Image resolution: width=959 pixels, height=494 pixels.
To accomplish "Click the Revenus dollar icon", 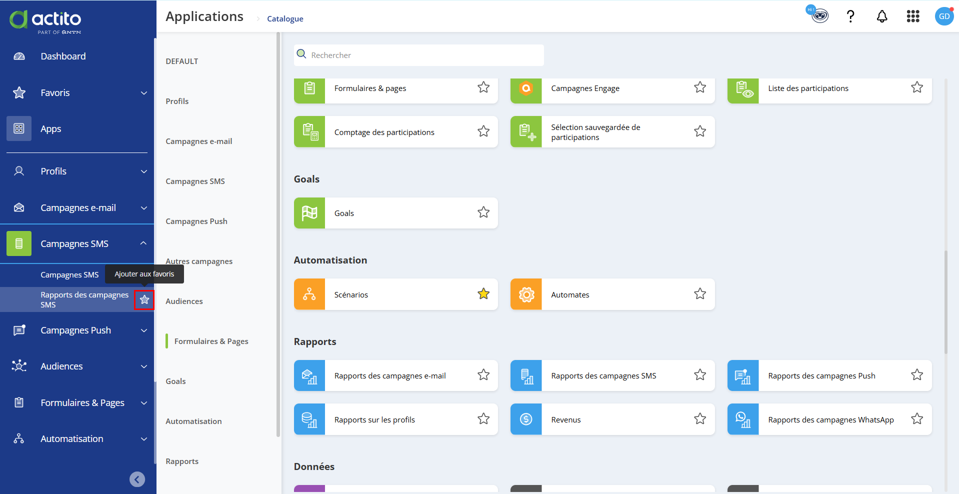I will [x=526, y=419].
